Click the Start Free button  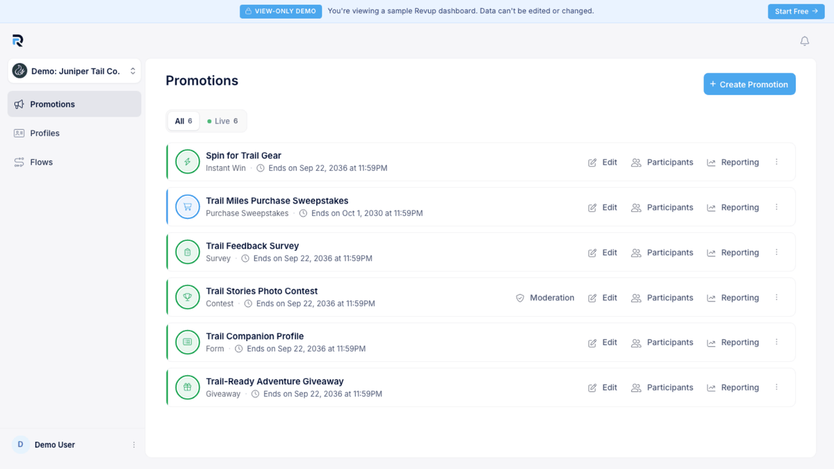click(796, 11)
